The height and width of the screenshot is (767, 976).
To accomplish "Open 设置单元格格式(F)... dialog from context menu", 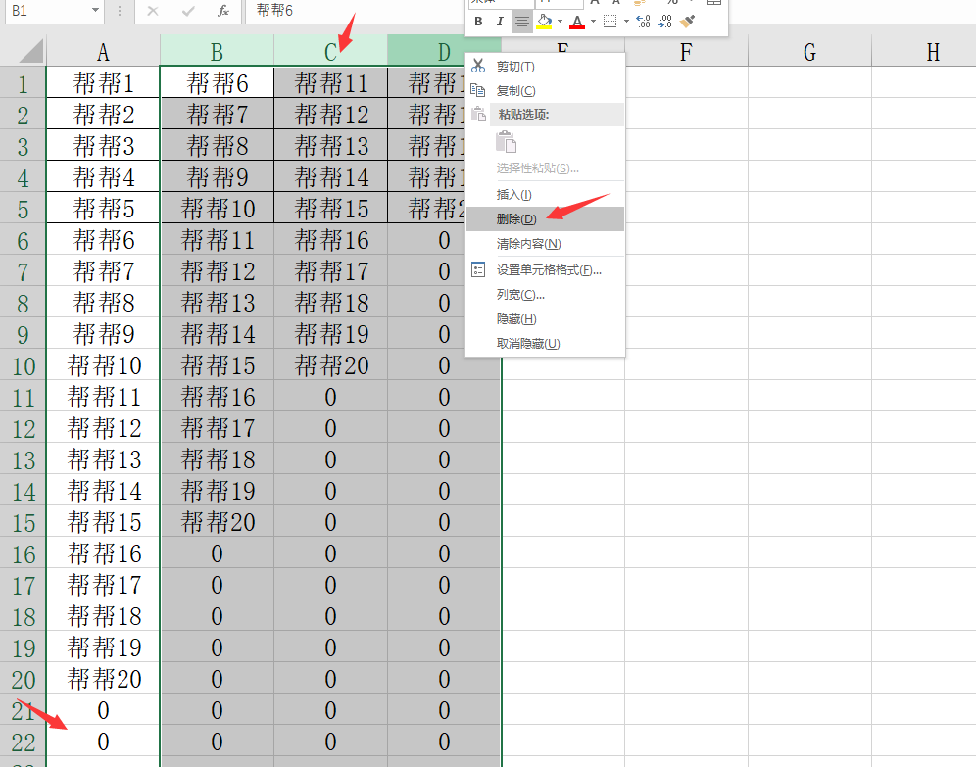I will coord(549,270).
